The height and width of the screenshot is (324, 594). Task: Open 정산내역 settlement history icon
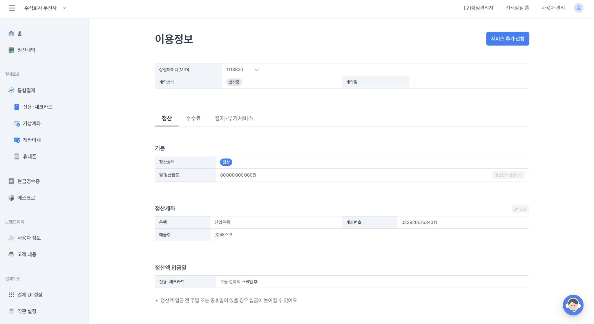point(11,50)
